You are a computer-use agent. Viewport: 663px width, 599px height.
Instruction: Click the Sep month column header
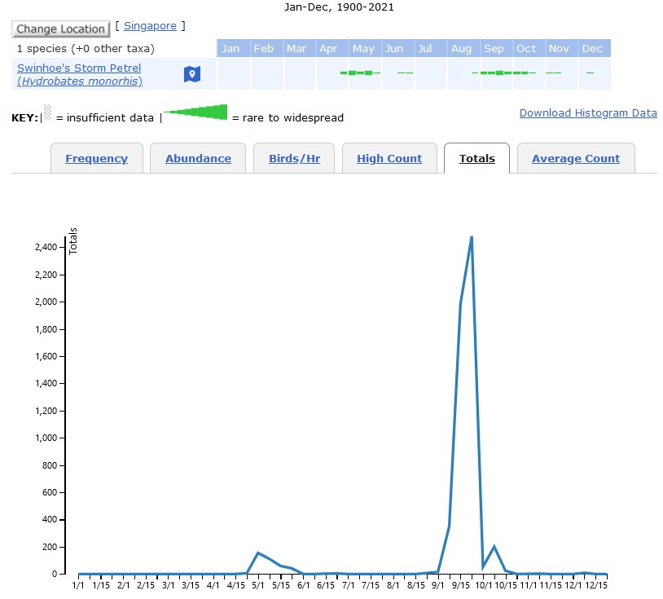[494, 49]
